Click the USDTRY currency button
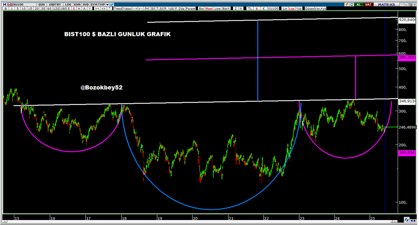This screenshot has height=225, width=419. click(55, 5)
